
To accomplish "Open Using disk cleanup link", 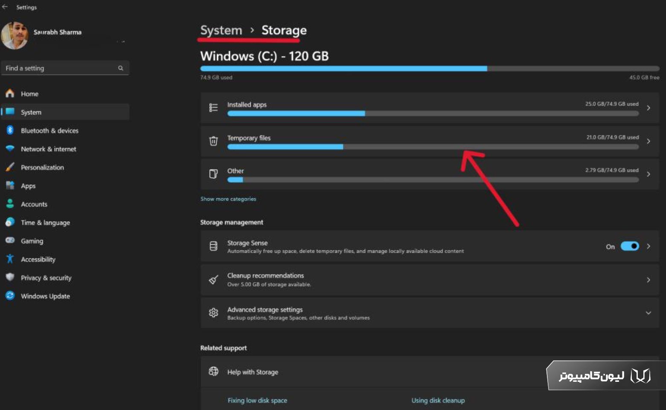I will (x=438, y=400).
